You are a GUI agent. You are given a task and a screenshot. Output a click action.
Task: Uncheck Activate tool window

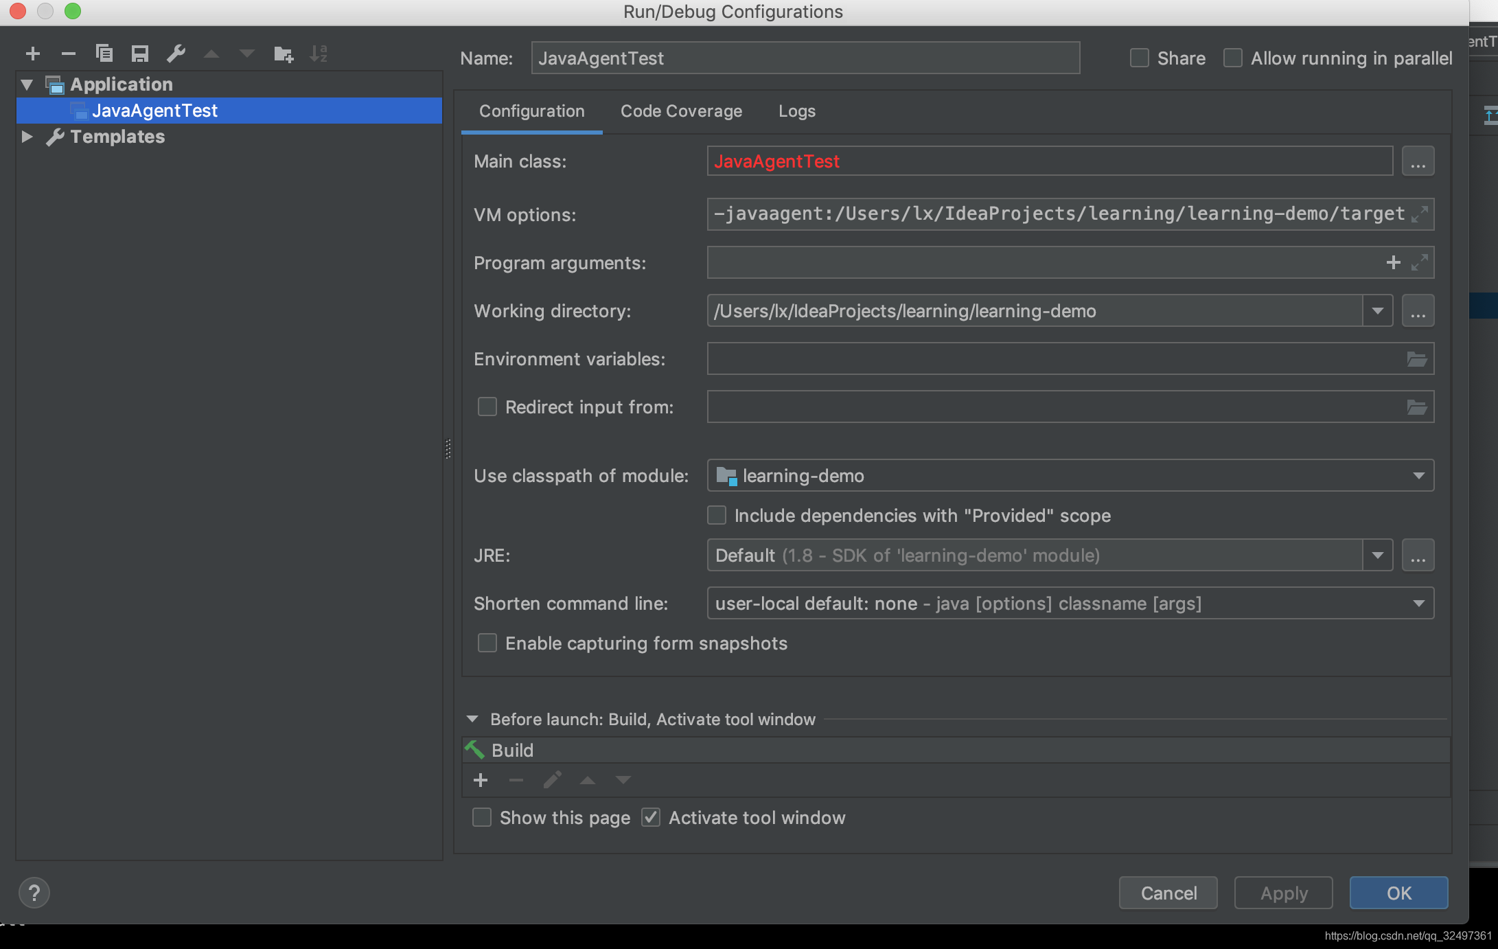point(651,818)
